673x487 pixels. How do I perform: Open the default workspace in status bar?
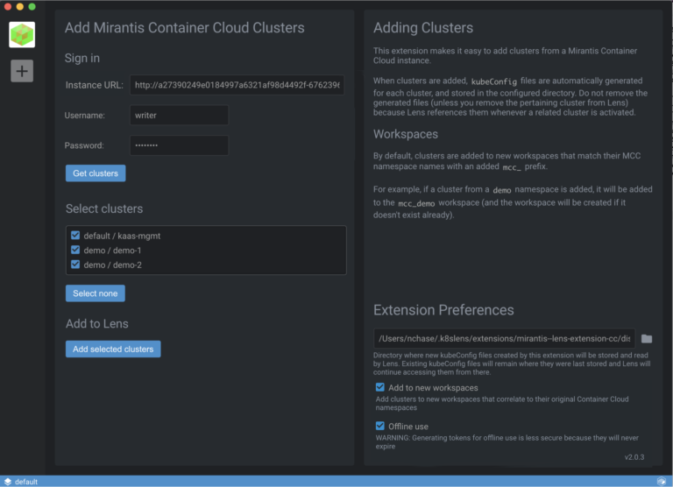26,481
